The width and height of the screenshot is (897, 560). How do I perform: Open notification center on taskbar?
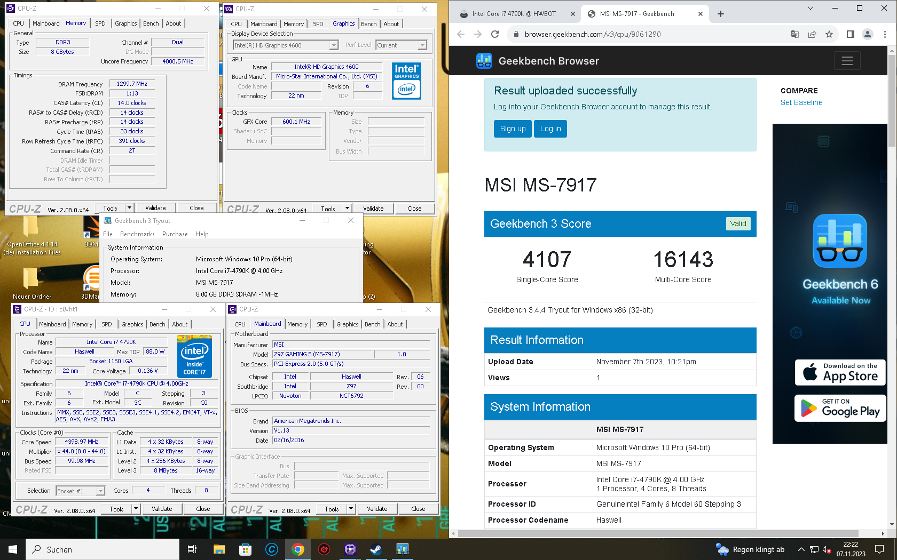coord(879,549)
